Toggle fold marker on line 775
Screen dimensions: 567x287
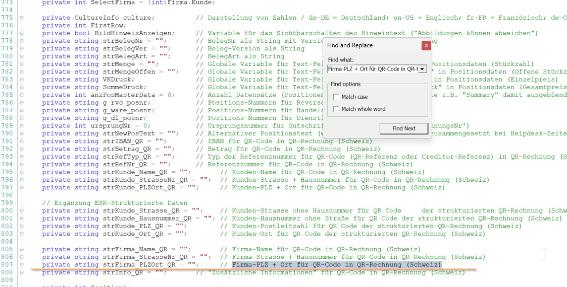coord(22,18)
